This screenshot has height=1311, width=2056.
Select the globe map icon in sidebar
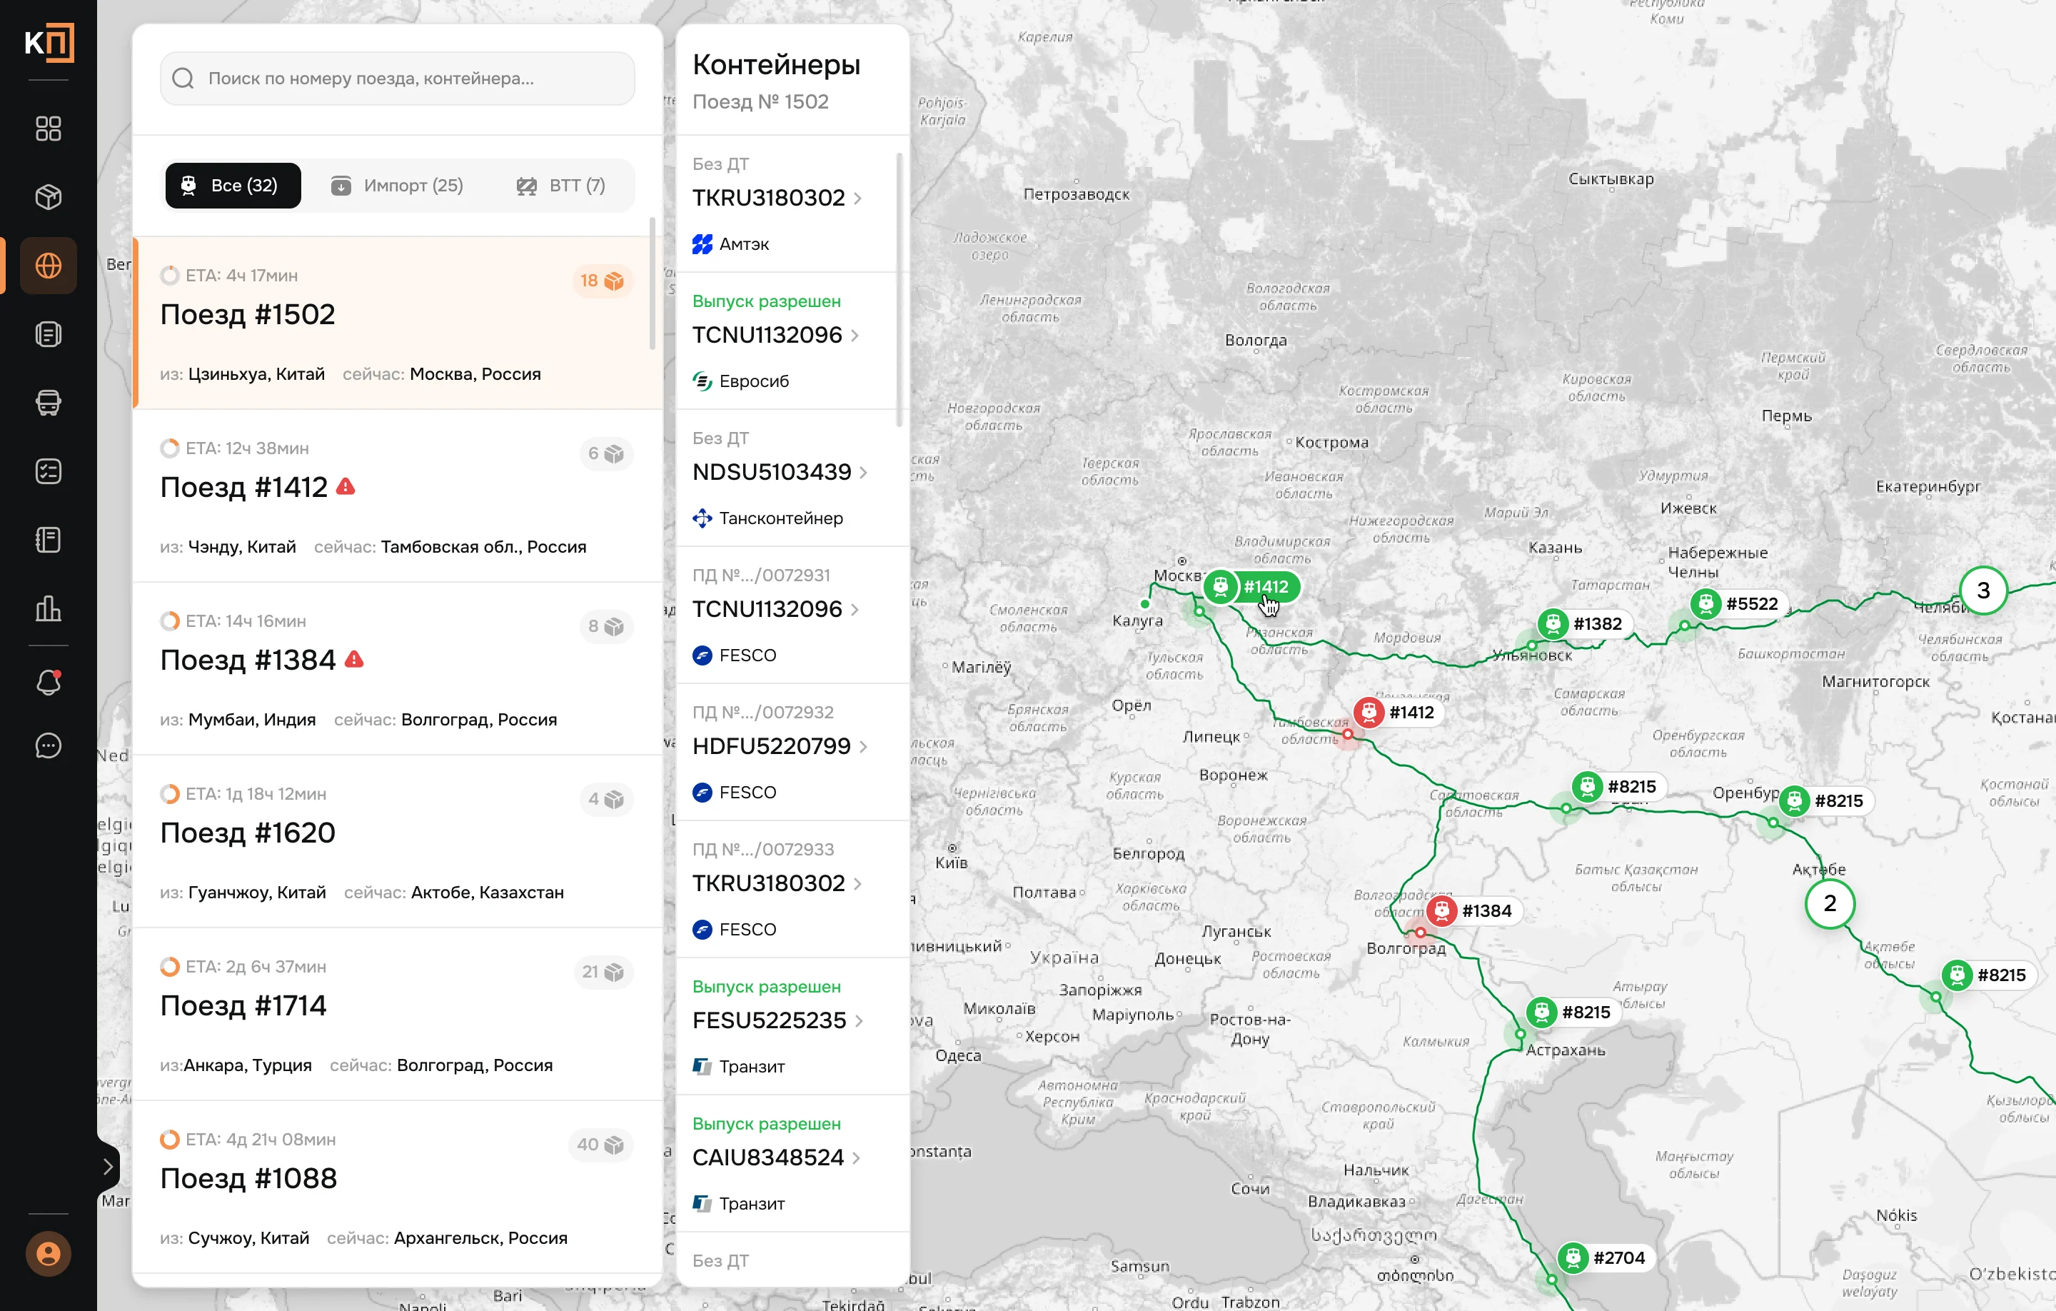(48, 266)
